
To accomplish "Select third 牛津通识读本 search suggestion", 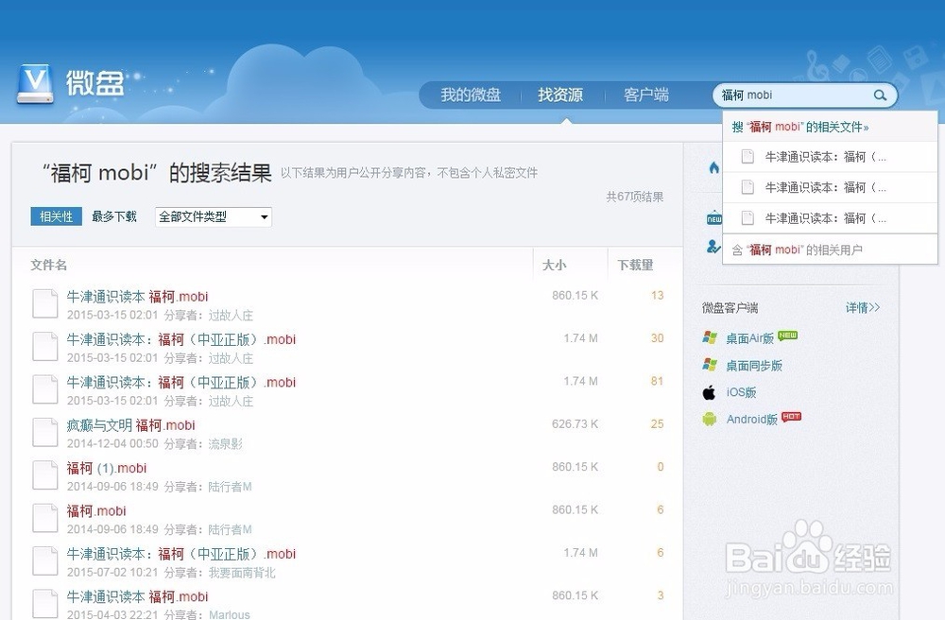I will pyautogui.click(x=830, y=218).
